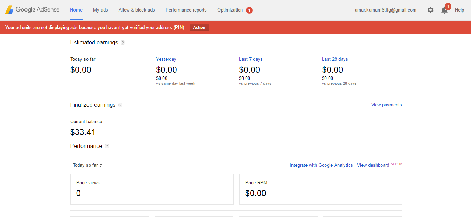The height and width of the screenshot is (217, 471).
Task: Open Allow & block ads tab
Action: tap(137, 10)
